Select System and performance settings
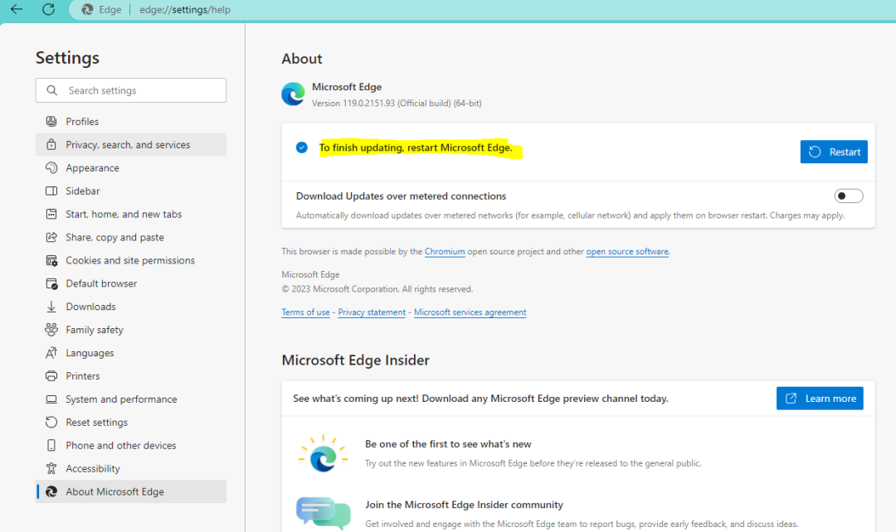 coord(121,399)
